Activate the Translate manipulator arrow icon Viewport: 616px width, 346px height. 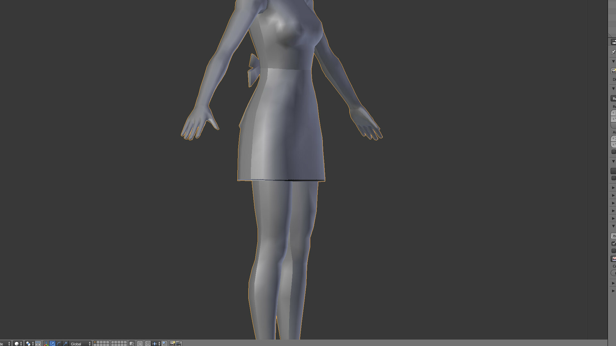click(52, 343)
